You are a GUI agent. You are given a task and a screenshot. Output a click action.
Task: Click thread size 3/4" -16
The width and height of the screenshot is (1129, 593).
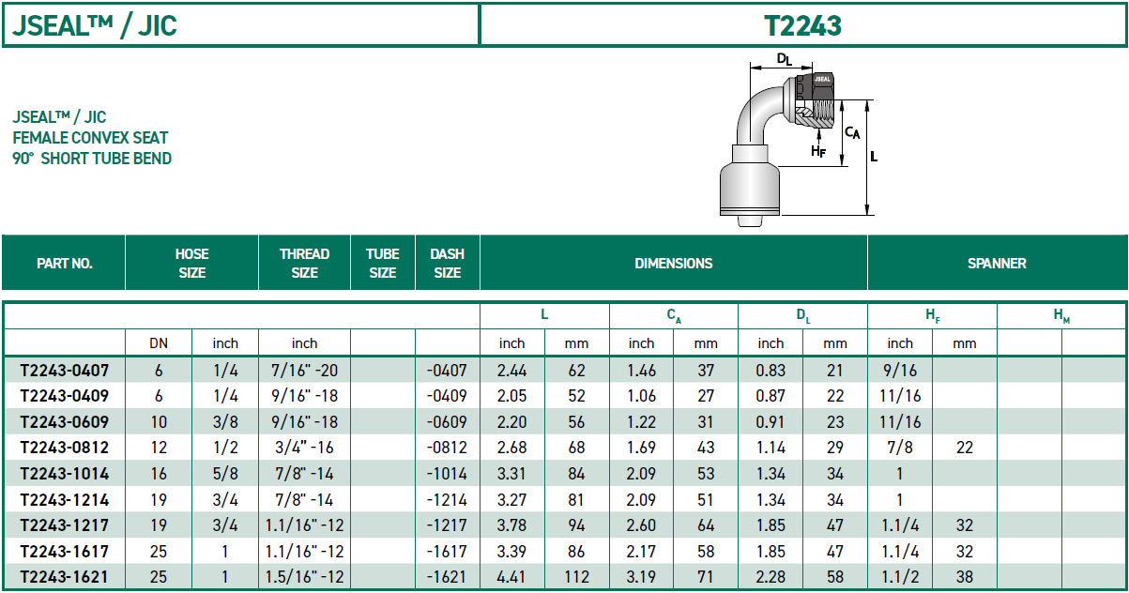(304, 448)
